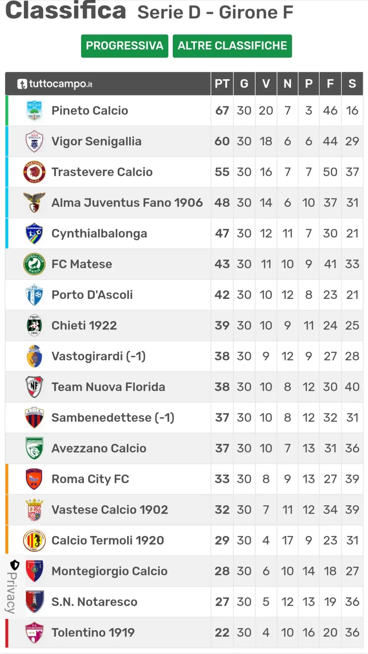Click the Roma City FC crest
This screenshot has height=654, width=368.
pyautogui.click(x=34, y=479)
